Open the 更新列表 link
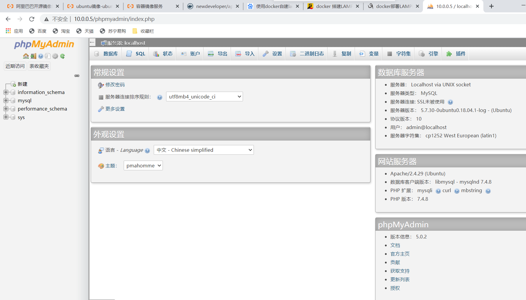526x300 pixels. click(400, 279)
